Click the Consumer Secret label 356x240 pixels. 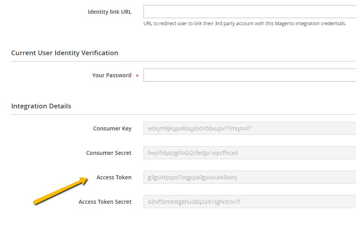[109, 153]
